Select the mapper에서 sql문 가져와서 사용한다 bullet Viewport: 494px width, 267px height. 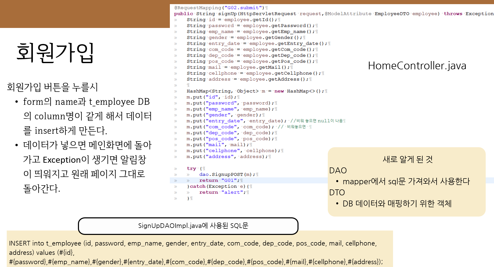point(406,181)
